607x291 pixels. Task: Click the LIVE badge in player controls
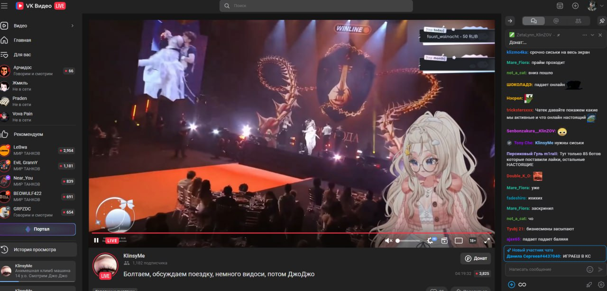tap(112, 240)
